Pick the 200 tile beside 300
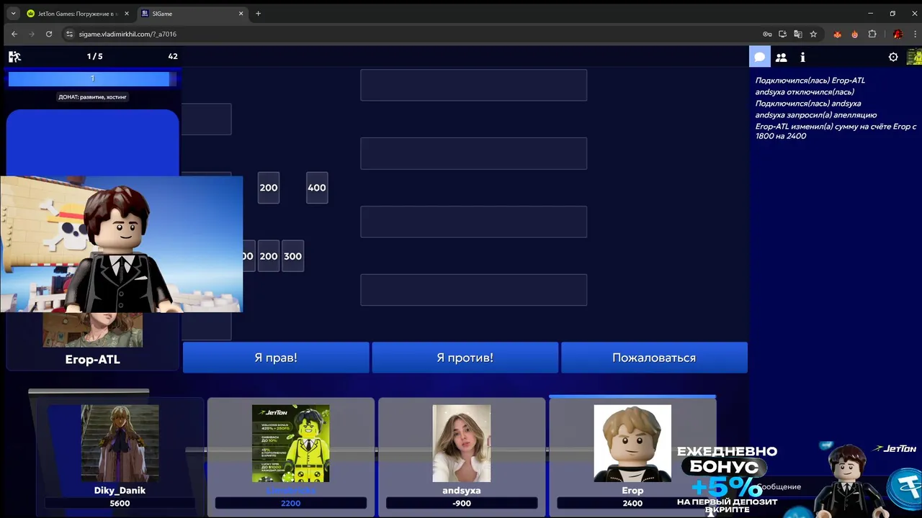Viewport: 922px width, 518px height. [269, 256]
